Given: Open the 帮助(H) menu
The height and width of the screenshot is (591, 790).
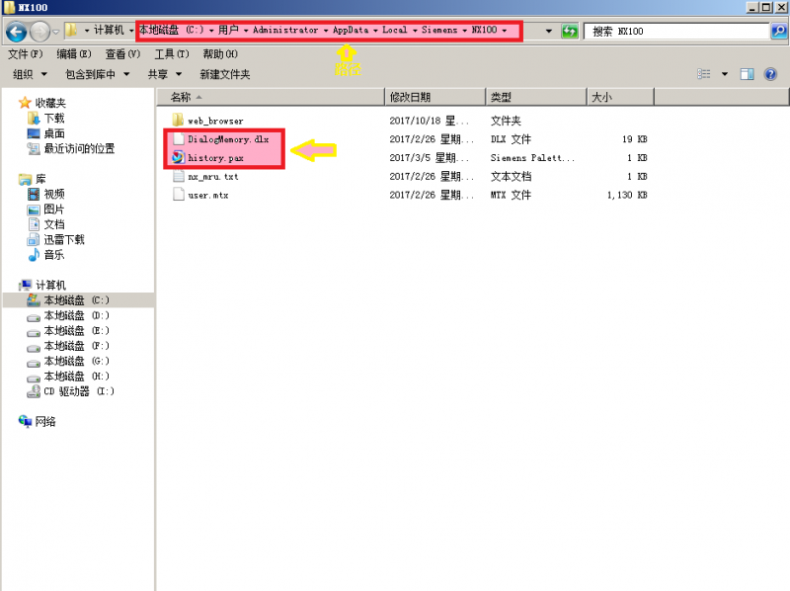Looking at the screenshot, I should tap(220, 54).
